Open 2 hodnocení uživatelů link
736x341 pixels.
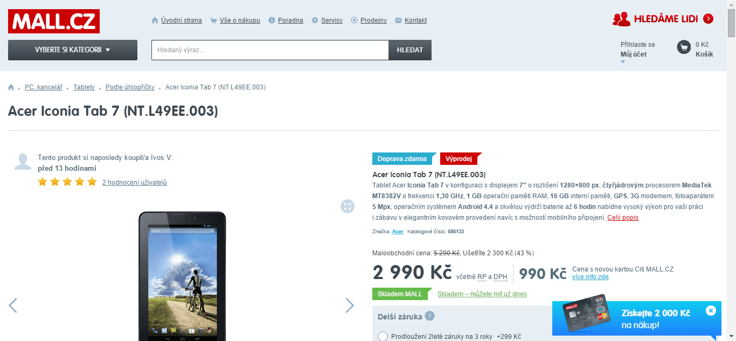click(x=135, y=183)
